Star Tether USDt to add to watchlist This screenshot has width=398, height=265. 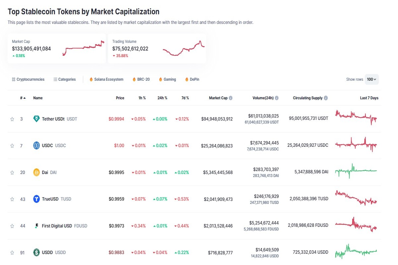[x=12, y=119]
